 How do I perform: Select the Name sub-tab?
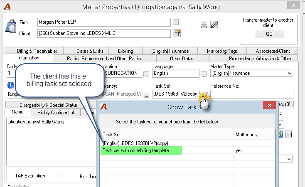(x=18, y=112)
